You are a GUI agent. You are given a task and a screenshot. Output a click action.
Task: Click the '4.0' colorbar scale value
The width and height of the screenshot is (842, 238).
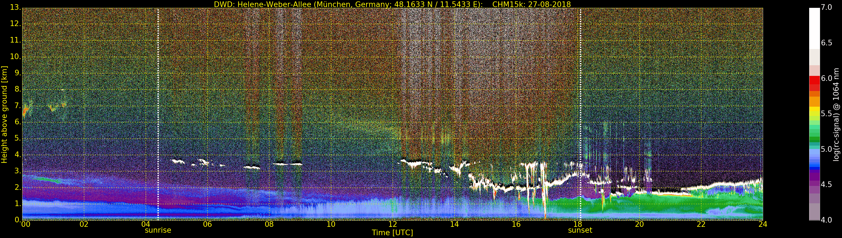coord(827,220)
